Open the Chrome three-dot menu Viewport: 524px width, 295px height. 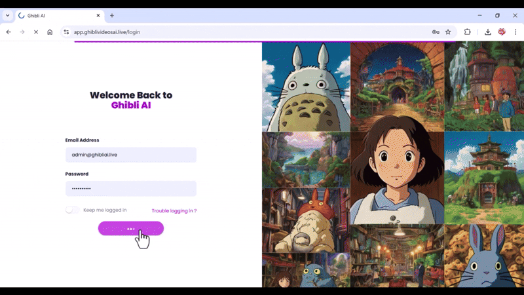pyautogui.click(x=515, y=32)
